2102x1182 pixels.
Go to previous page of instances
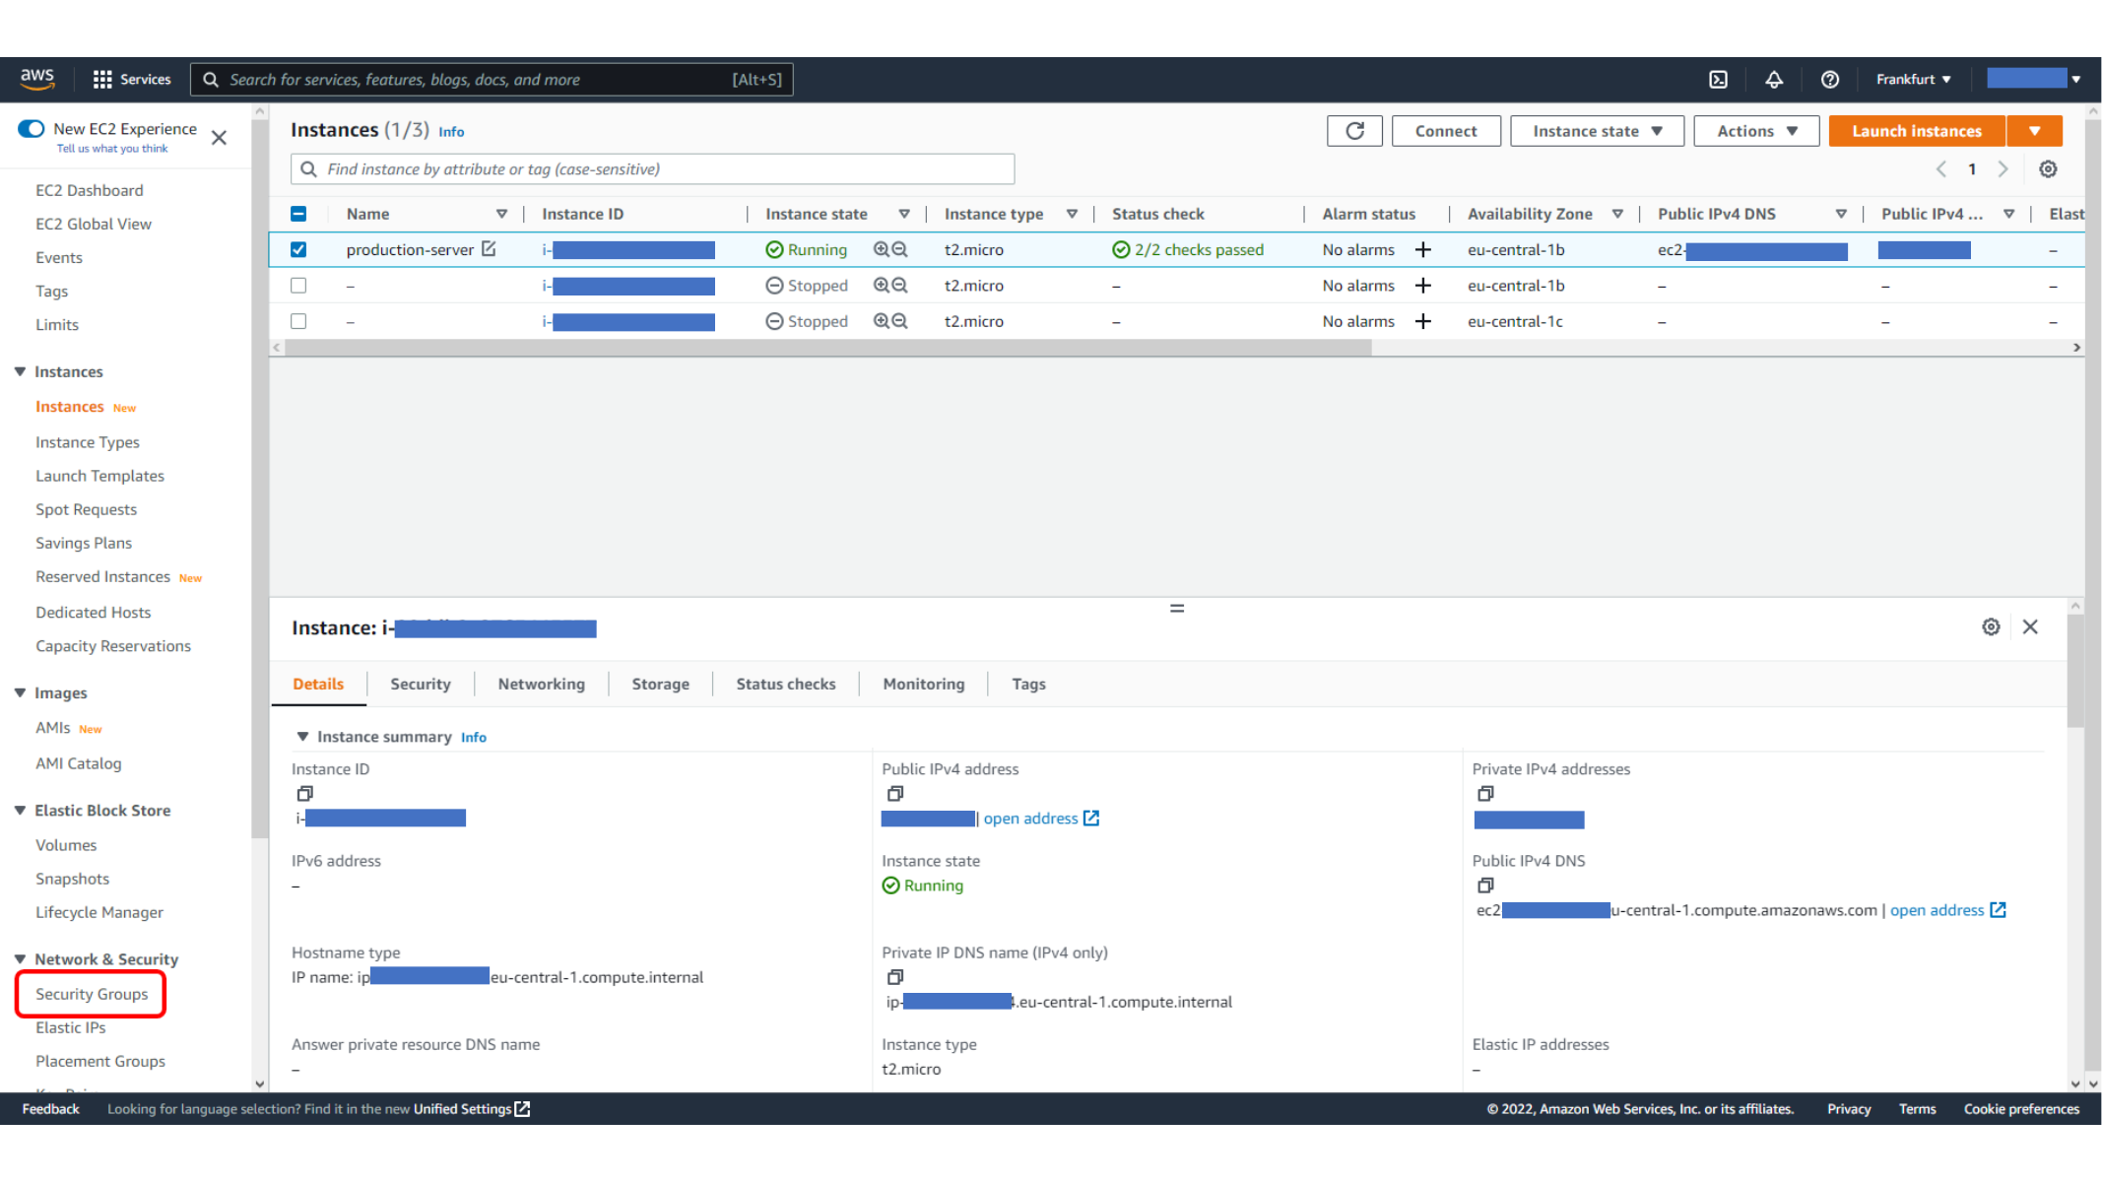pos(1940,169)
